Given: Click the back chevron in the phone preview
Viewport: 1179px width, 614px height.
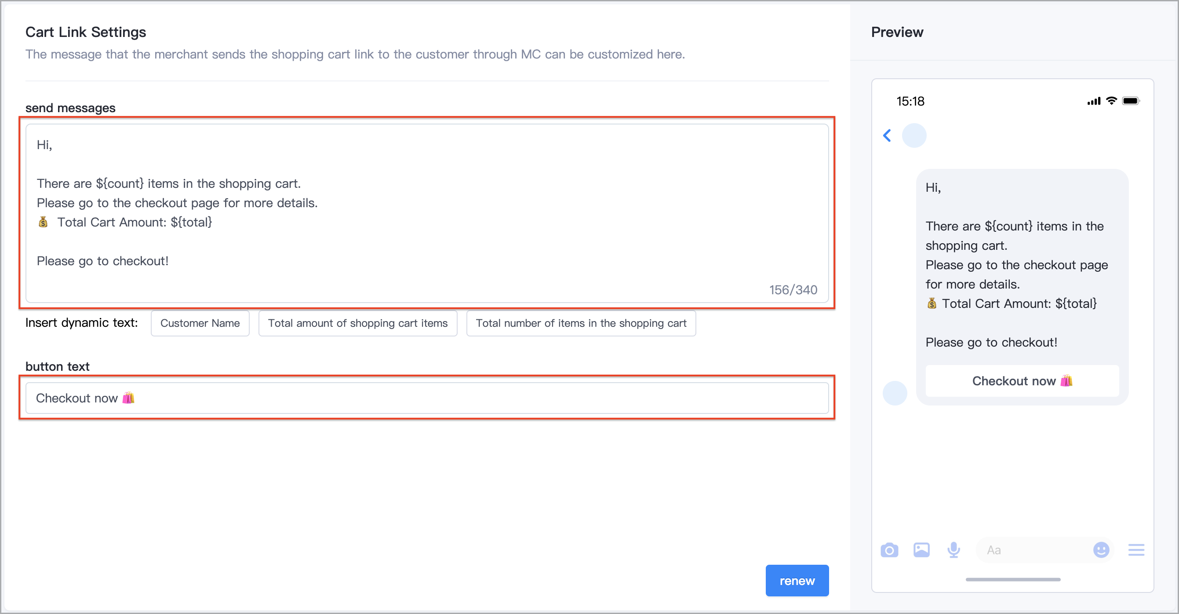Looking at the screenshot, I should click(x=887, y=135).
